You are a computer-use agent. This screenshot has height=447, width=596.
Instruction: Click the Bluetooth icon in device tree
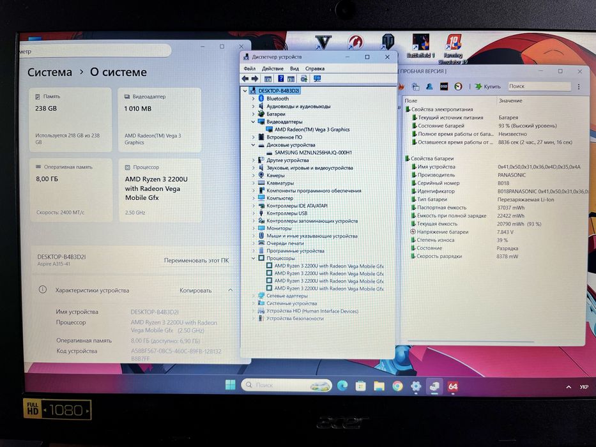point(261,98)
